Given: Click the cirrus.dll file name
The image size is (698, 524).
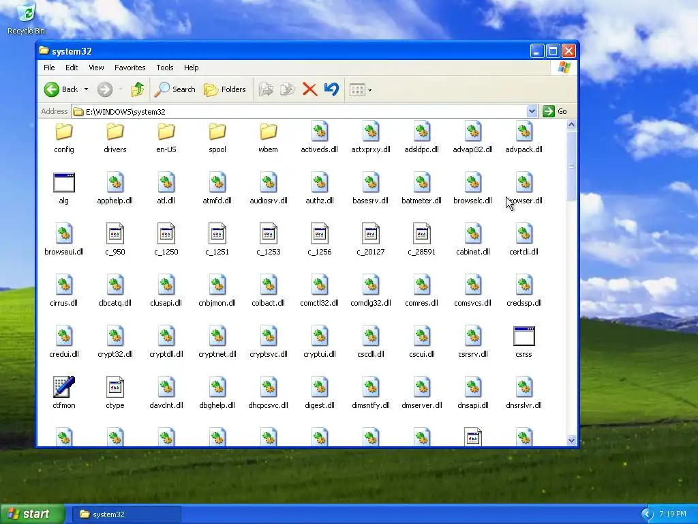Looking at the screenshot, I should tap(64, 303).
